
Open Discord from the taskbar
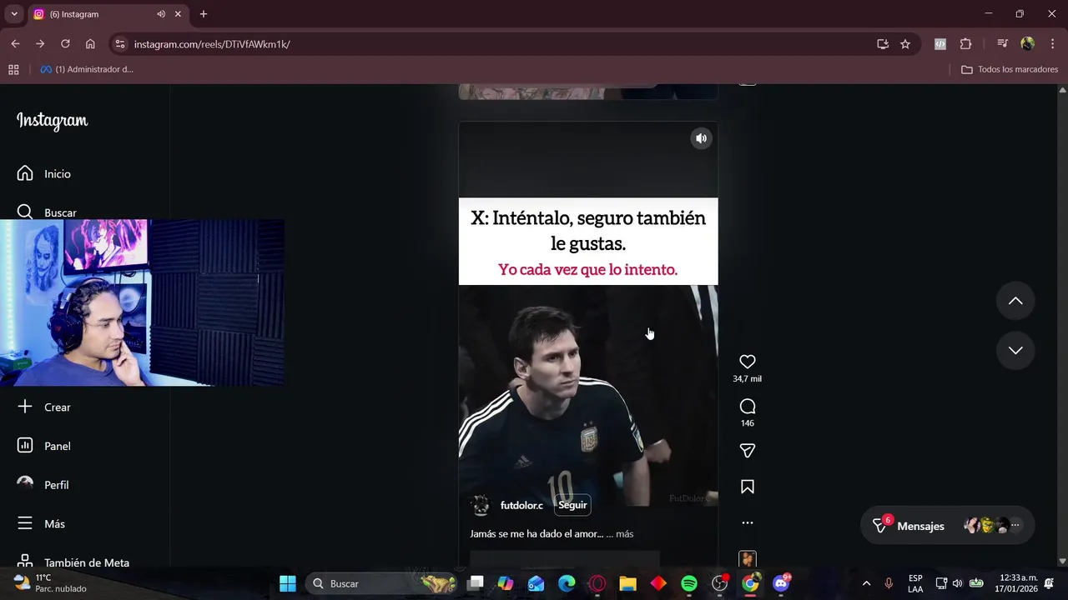(781, 583)
